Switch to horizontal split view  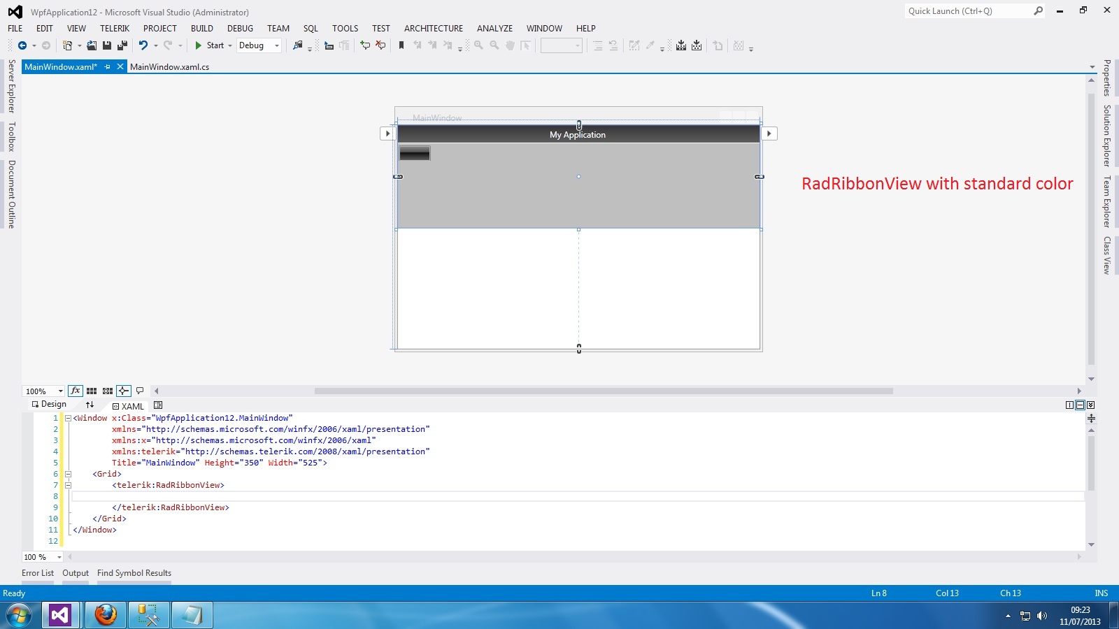coord(1080,405)
